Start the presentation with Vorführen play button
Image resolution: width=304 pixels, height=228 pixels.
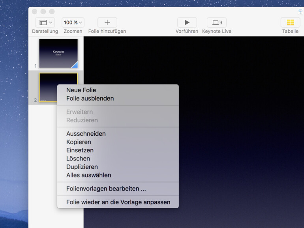tap(187, 22)
